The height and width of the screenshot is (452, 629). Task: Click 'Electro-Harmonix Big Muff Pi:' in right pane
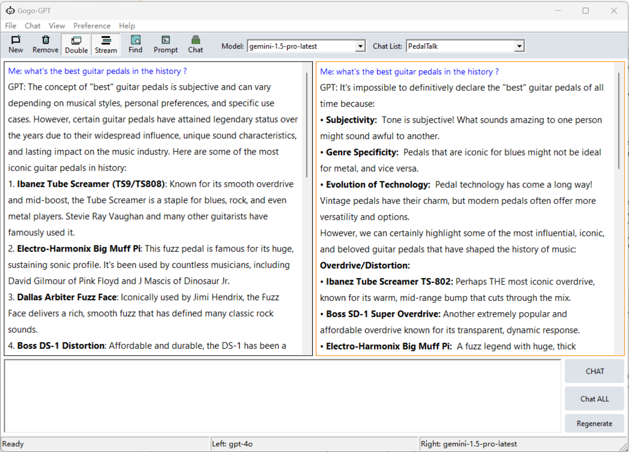click(x=389, y=347)
